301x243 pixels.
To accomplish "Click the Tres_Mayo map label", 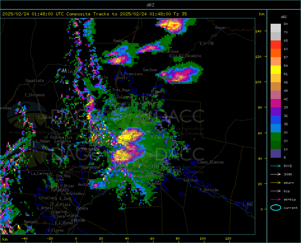I will [121, 90].
